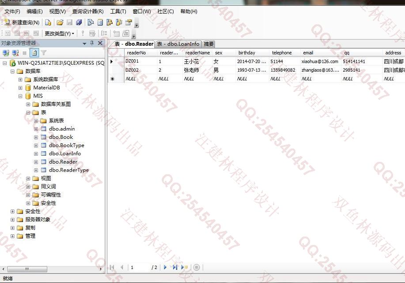Click the Filter funnel icon in Object Explorer
This screenshot has height=283, width=405.
[44, 53]
